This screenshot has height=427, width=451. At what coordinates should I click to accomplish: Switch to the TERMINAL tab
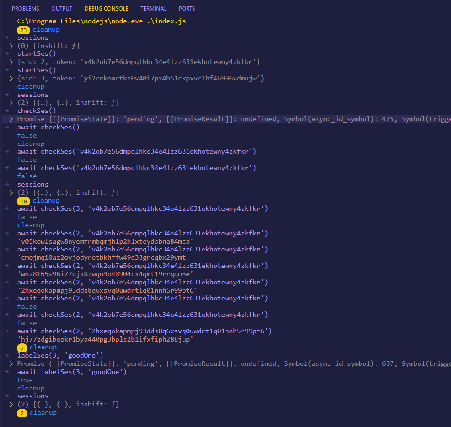(153, 9)
